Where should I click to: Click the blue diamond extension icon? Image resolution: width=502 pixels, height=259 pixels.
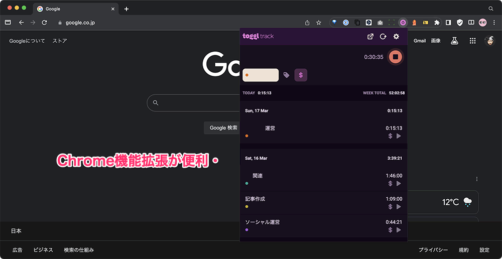point(334,23)
